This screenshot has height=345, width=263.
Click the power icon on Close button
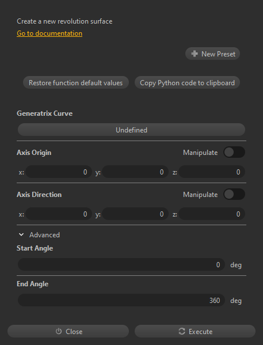pos(59,331)
